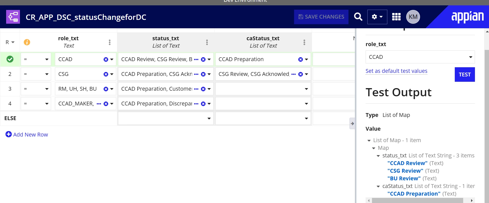Open the operator dropdown on row 4

36,104
